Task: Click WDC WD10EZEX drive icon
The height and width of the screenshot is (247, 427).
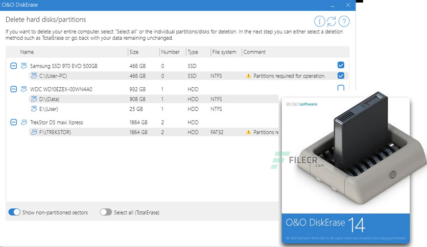Action: click(24, 89)
